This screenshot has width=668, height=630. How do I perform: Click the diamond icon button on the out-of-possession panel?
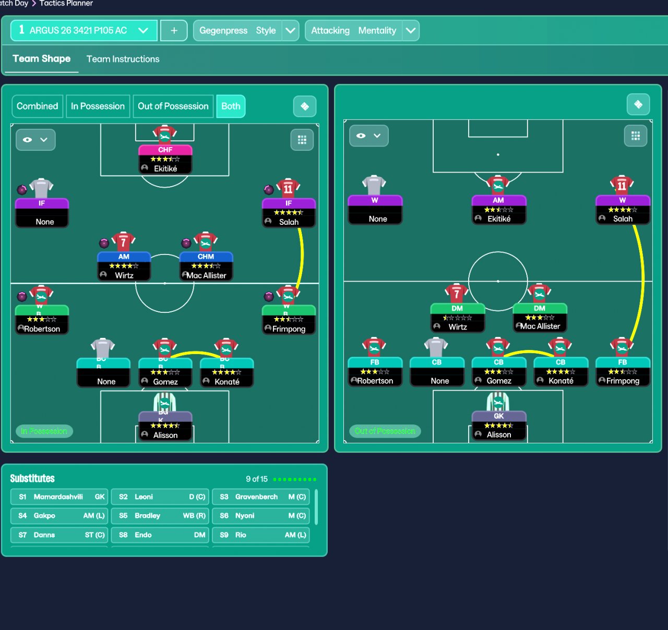(x=638, y=104)
